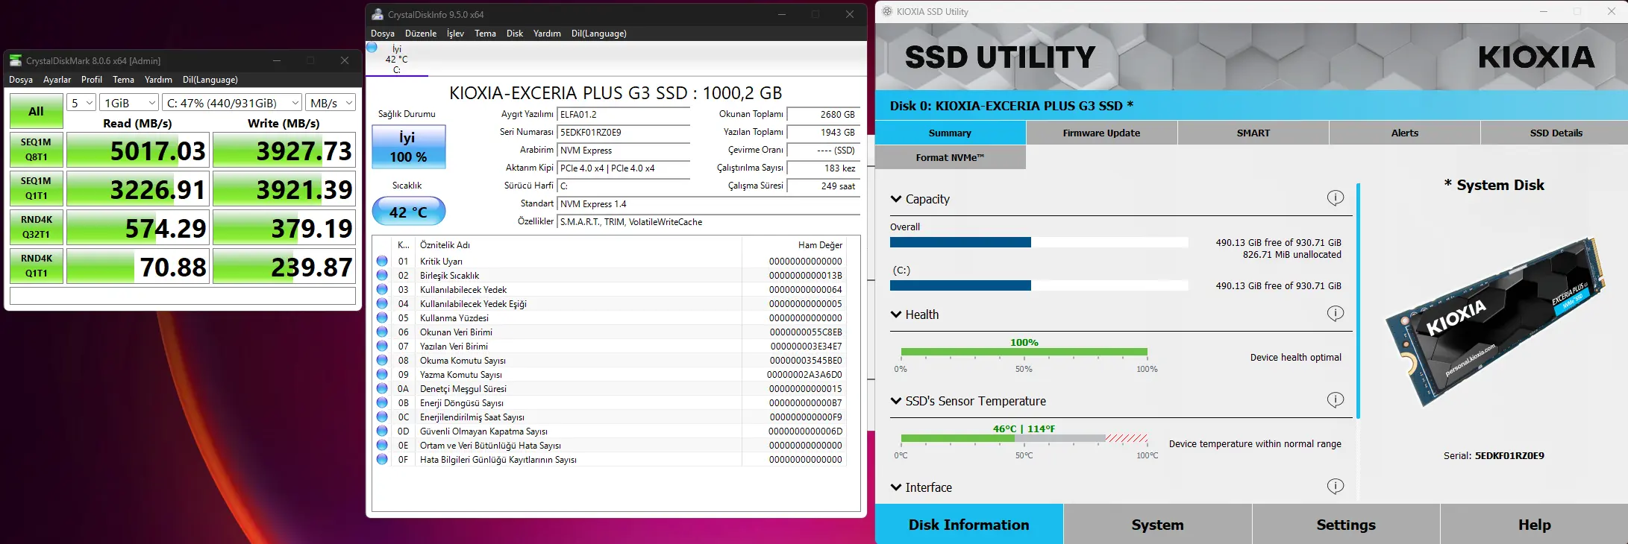Image resolution: width=1628 pixels, height=544 pixels.
Task: Open the drive selection dropdown C: 47%
Action: 232,103
